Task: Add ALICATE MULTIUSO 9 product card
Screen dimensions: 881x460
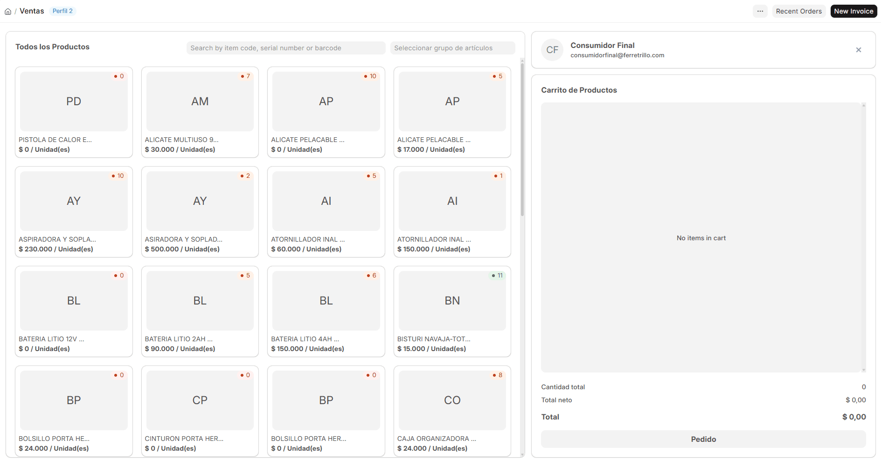Action: (200, 112)
